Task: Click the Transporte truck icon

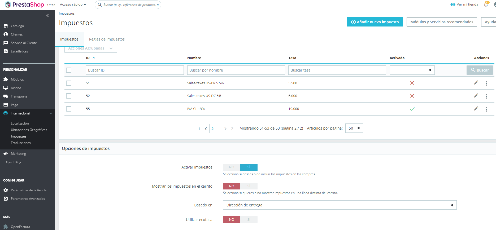Action: pyautogui.click(x=6, y=96)
